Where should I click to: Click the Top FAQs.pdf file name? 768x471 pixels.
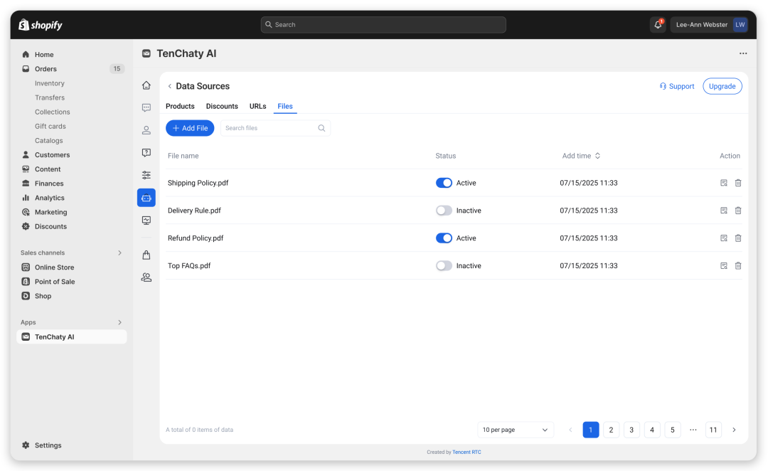point(189,265)
